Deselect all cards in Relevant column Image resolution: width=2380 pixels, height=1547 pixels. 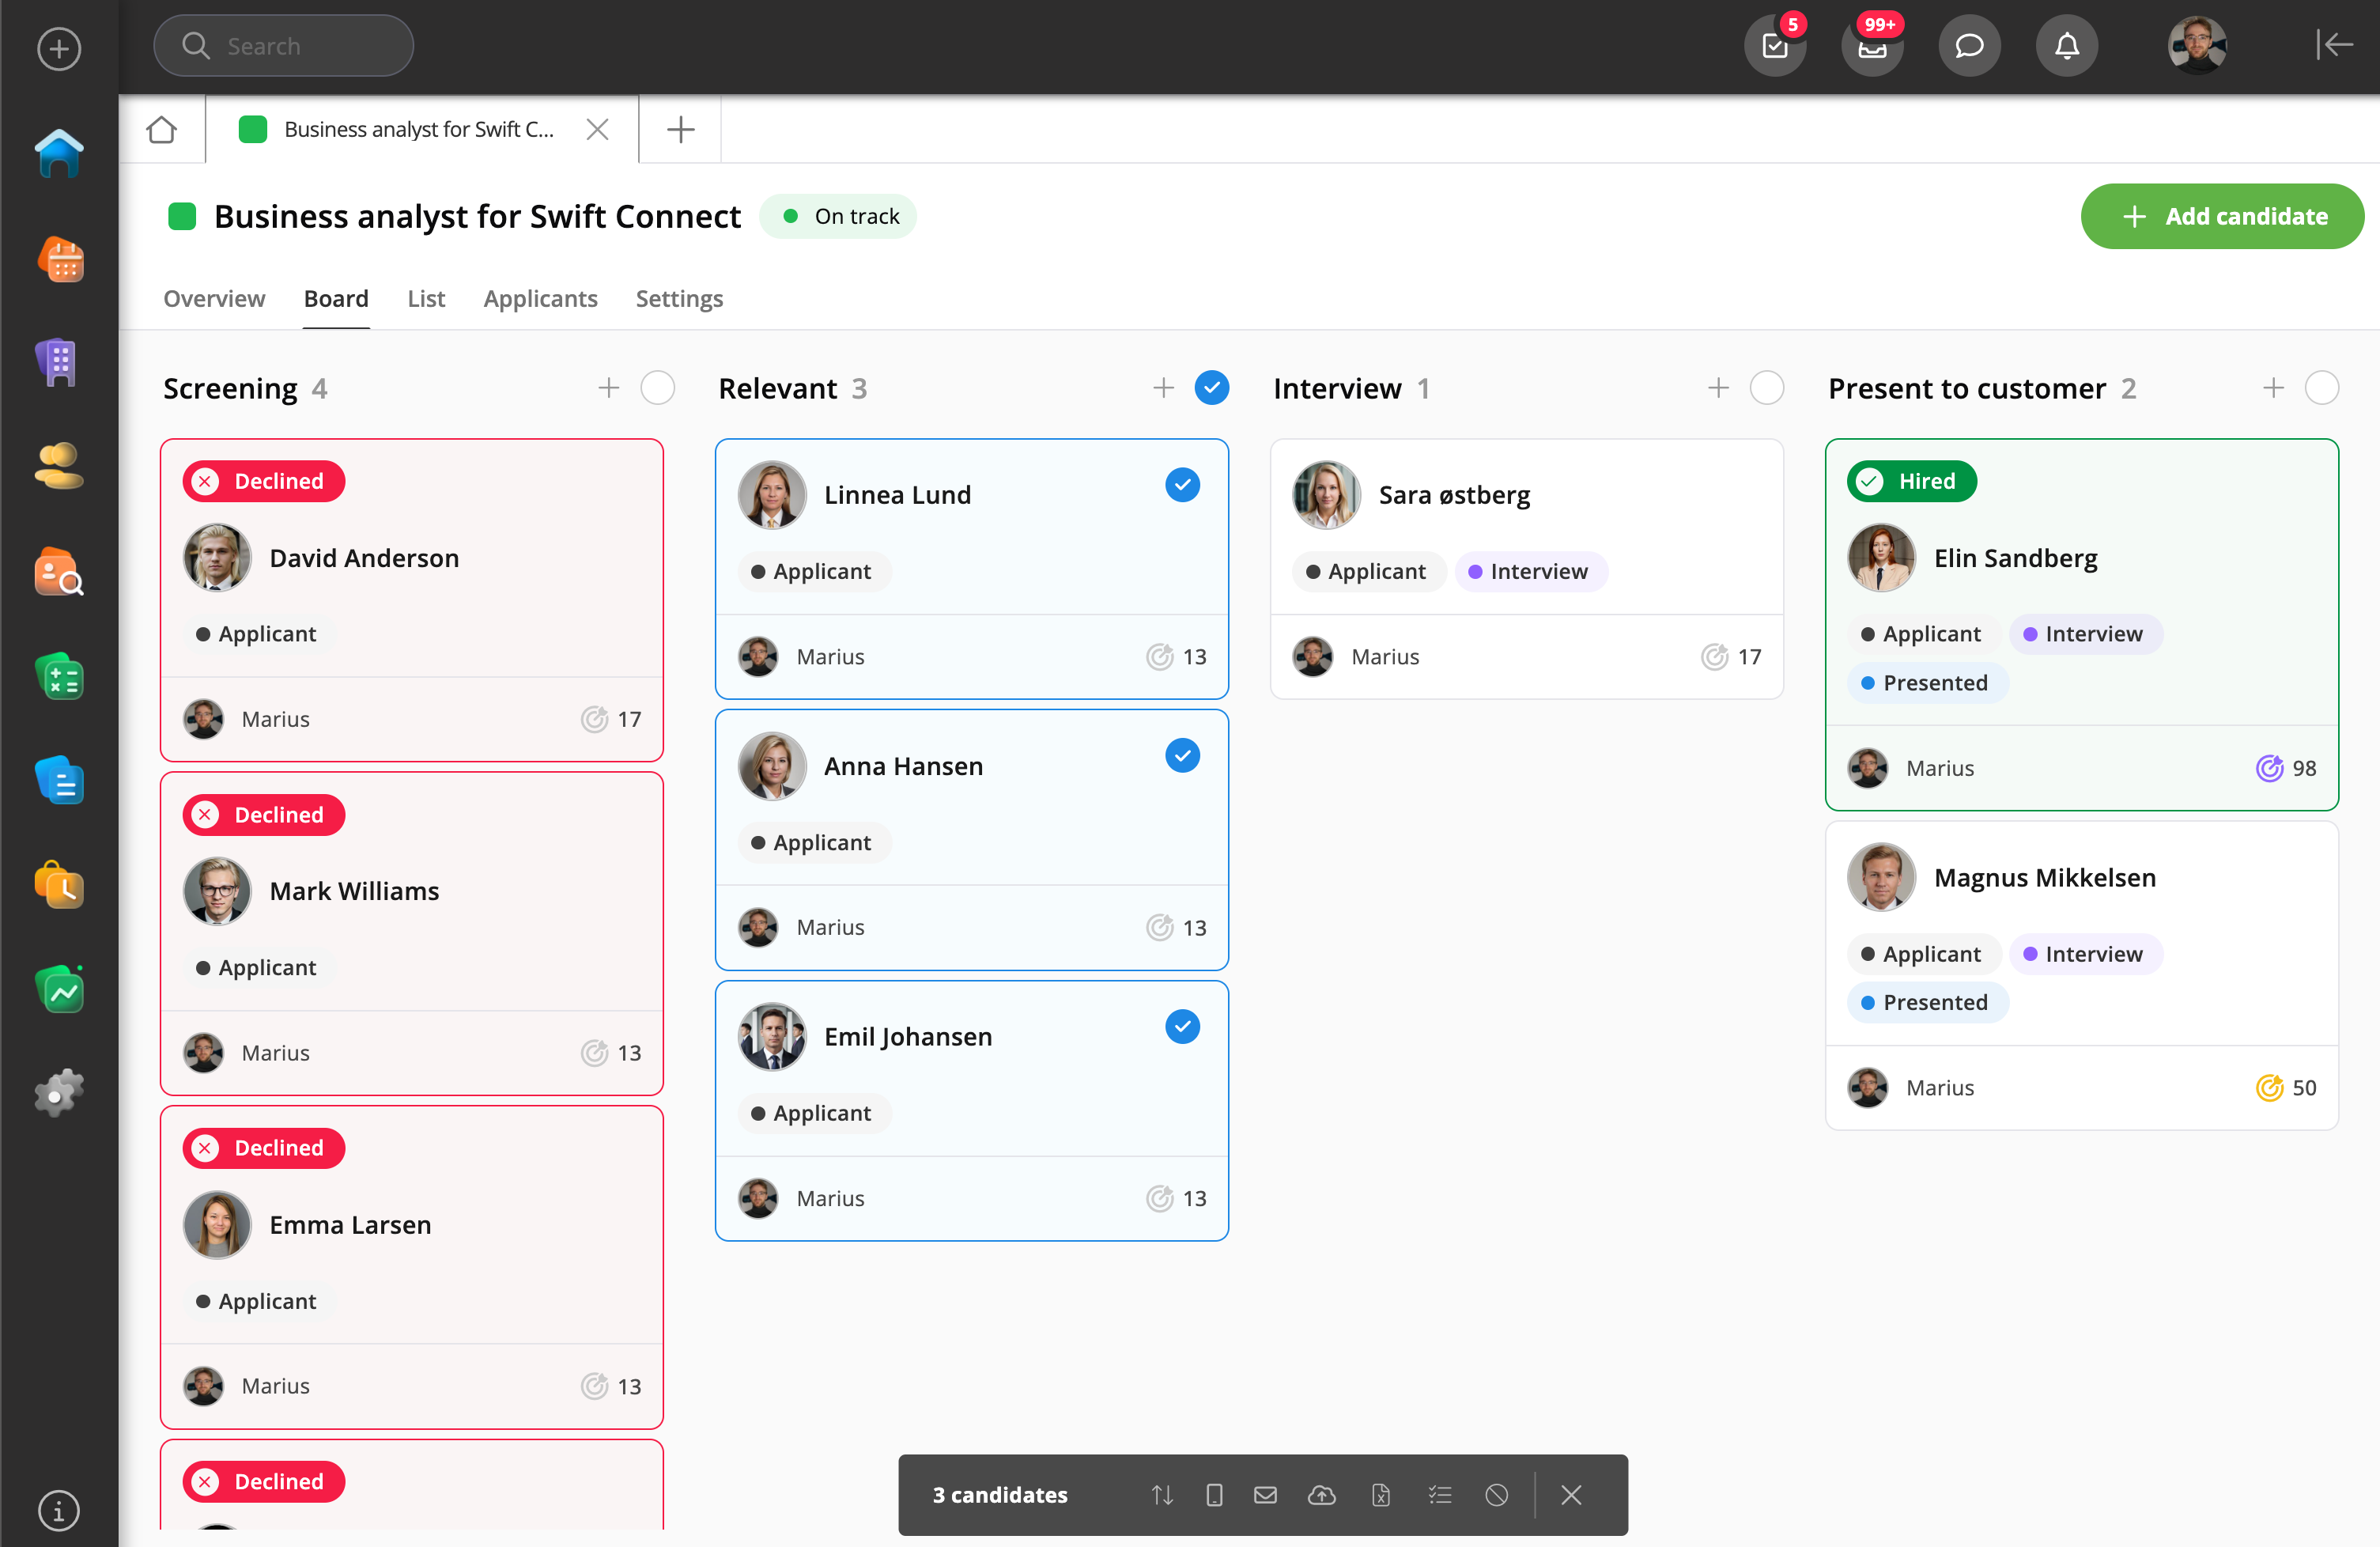click(1212, 388)
